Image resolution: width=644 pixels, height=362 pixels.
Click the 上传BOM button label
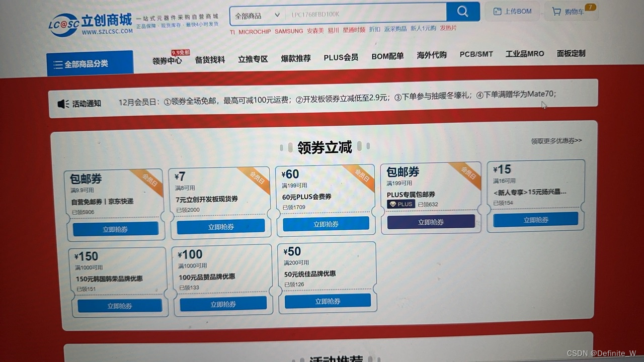click(x=518, y=11)
